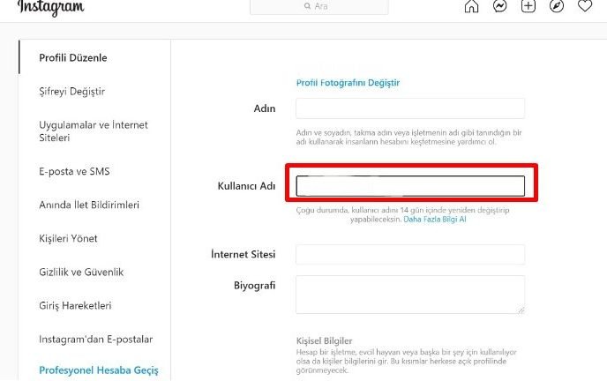Image resolution: width=607 pixels, height=381 pixels.
Task: Open the Instagram home feed icon
Action: click(471, 6)
